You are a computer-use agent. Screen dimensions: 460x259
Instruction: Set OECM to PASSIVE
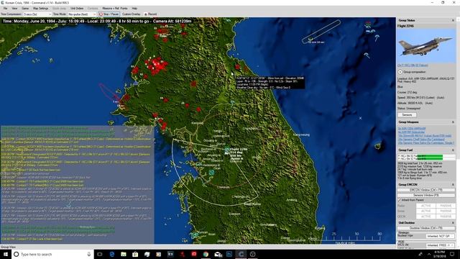coord(446,217)
